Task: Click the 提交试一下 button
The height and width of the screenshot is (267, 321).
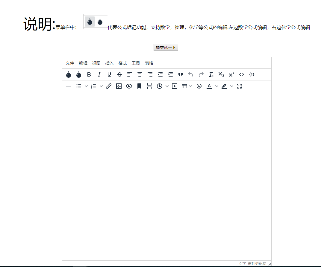Action: click(166, 47)
